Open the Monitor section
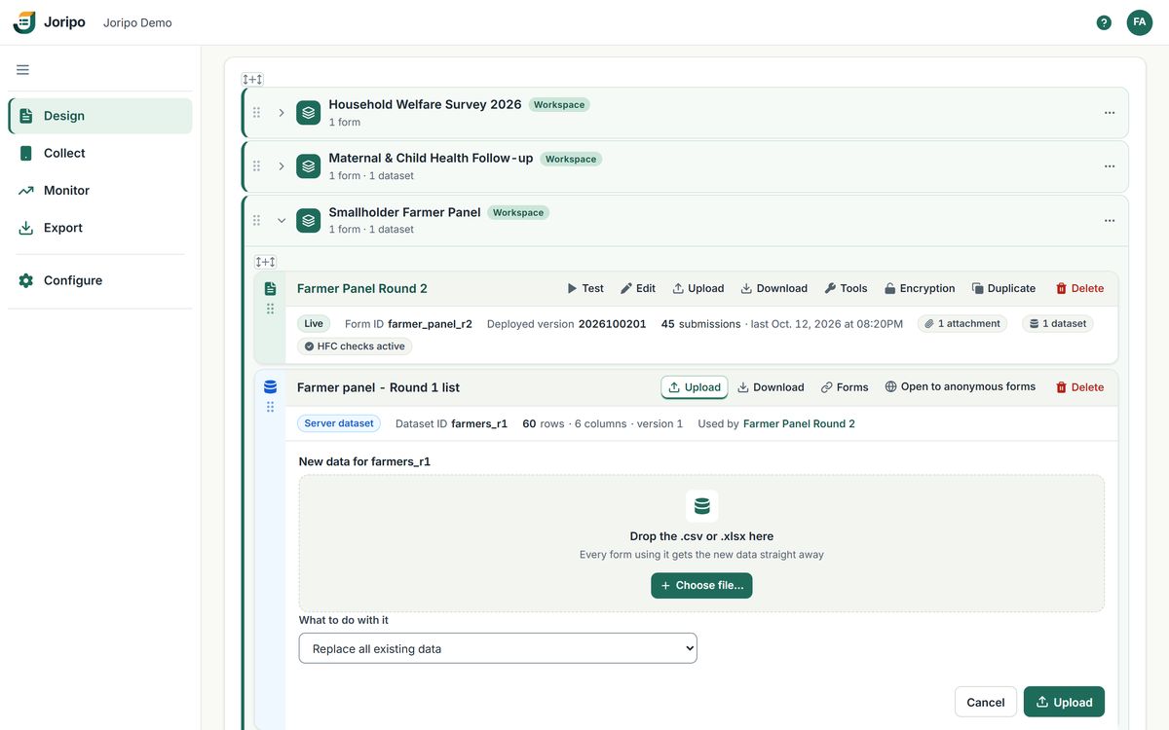1169x730 pixels. click(x=100, y=191)
